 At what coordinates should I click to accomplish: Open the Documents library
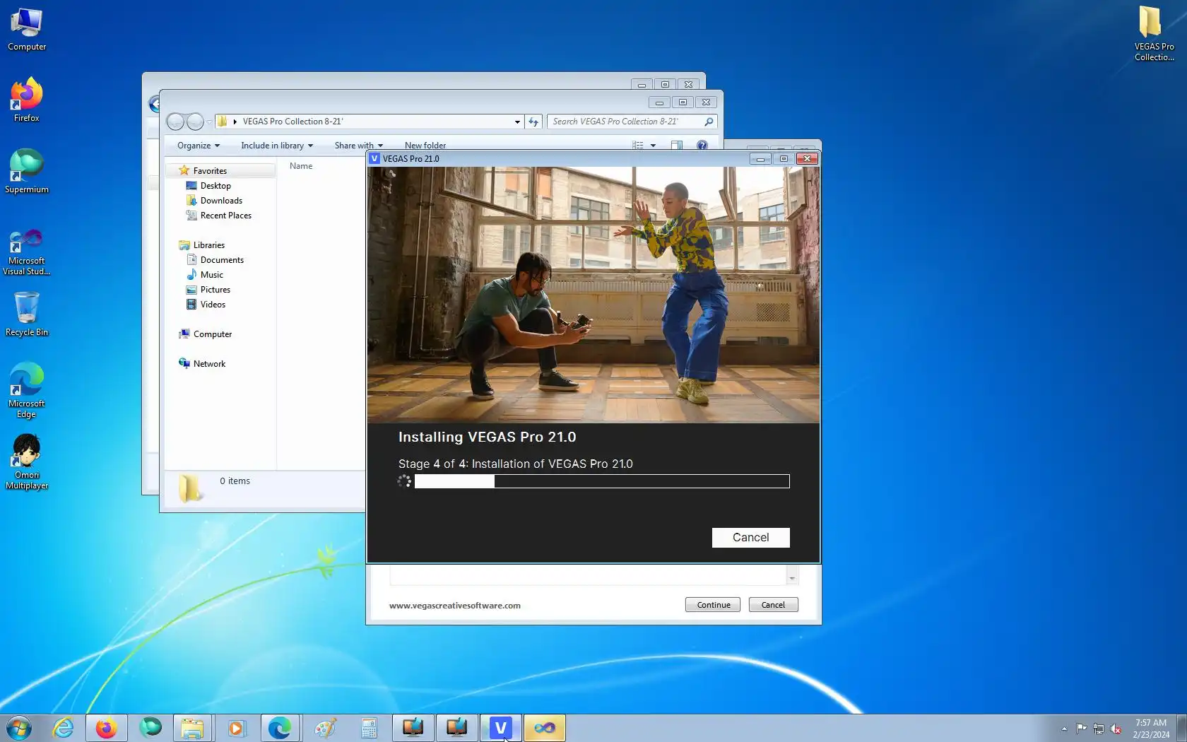(x=222, y=260)
